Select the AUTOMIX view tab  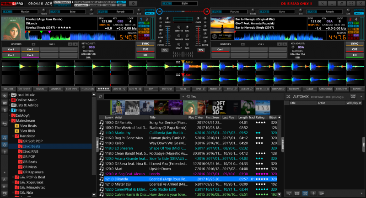[95, 5]
